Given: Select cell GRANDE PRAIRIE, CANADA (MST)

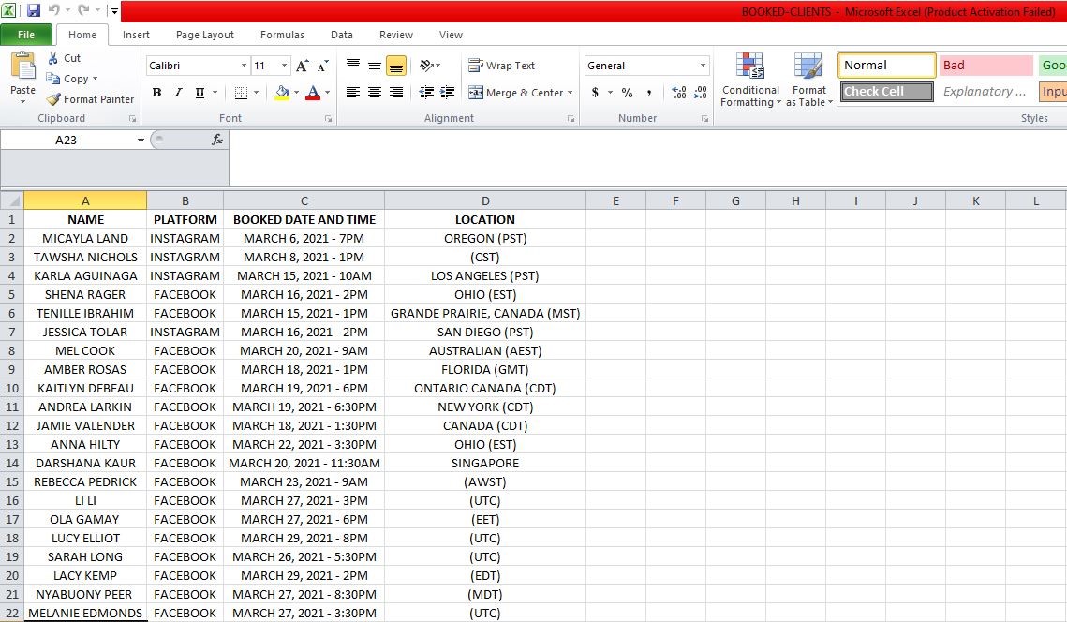Looking at the screenshot, I should tap(485, 313).
